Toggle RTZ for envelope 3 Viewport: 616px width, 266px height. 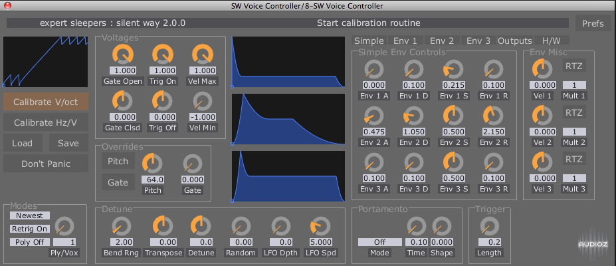574,159
